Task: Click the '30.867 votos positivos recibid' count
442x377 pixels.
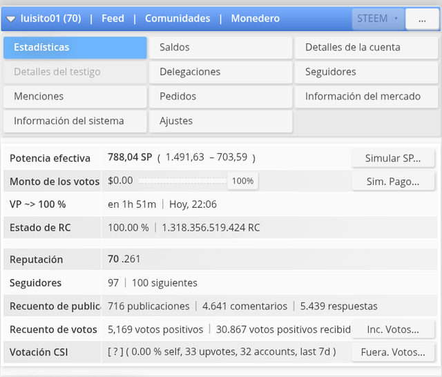Action: [283, 329]
